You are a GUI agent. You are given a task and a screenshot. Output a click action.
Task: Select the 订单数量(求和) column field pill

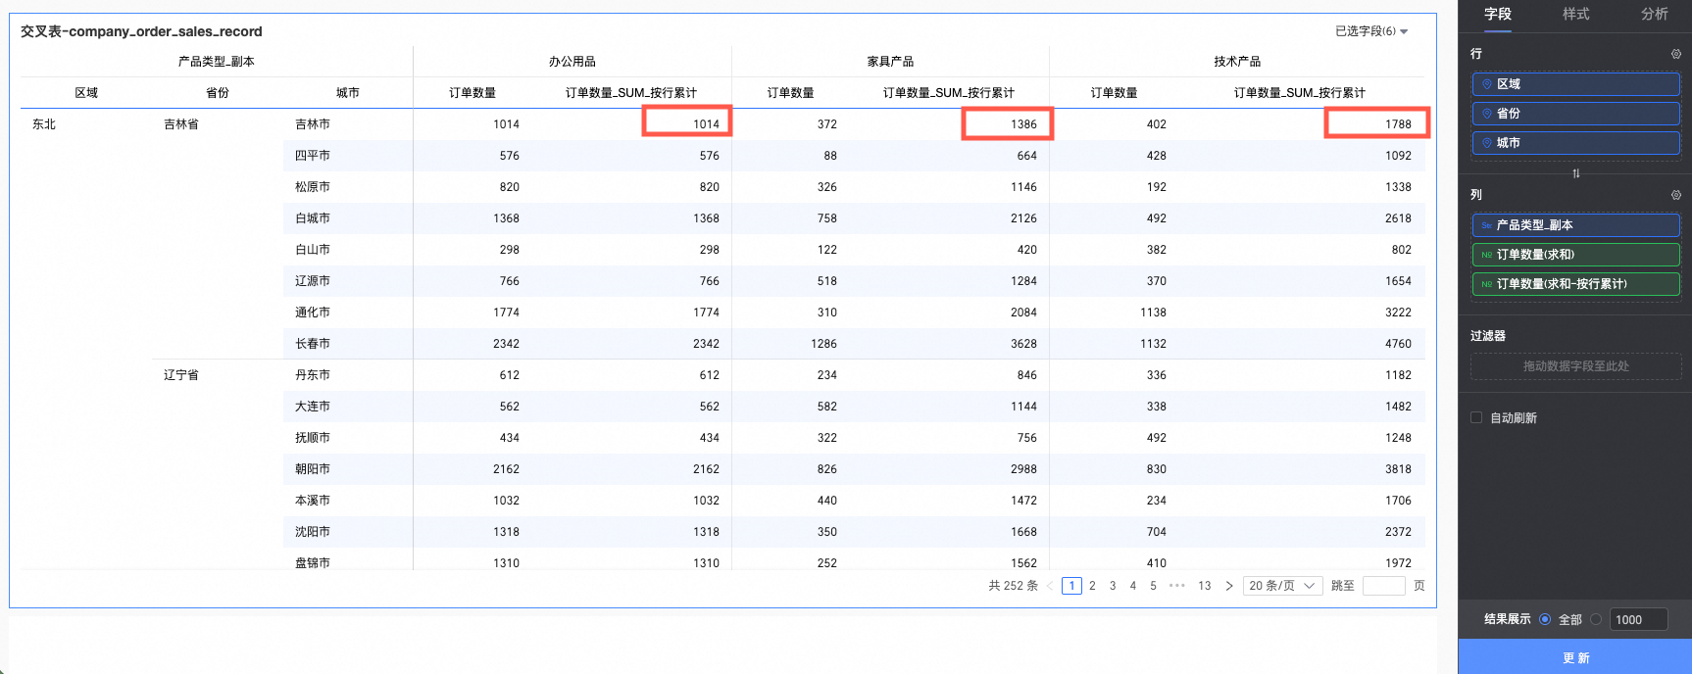[1575, 255]
